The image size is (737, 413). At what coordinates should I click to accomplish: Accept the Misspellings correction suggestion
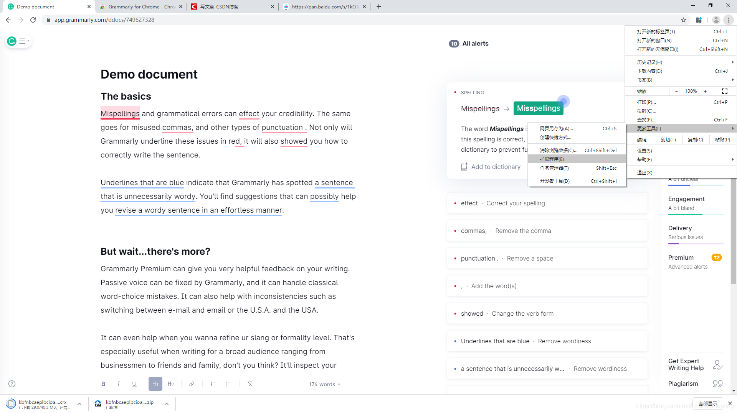tap(538, 108)
